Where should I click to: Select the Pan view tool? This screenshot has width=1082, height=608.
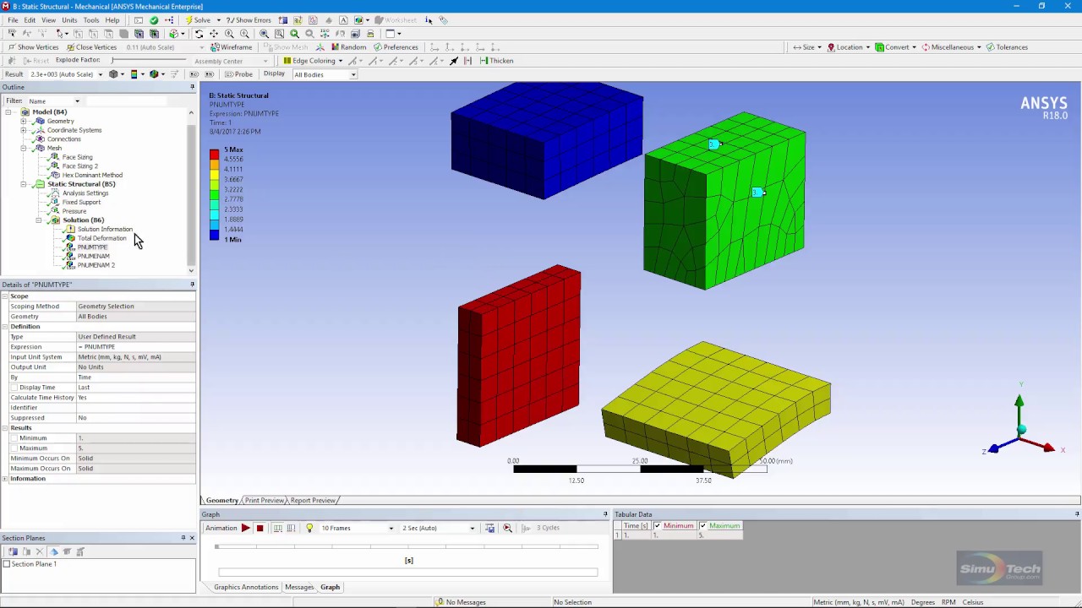[214, 34]
